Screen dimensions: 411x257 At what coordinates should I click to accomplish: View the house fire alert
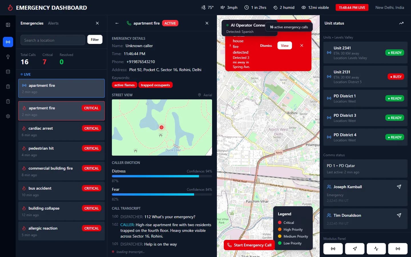tap(285, 46)
